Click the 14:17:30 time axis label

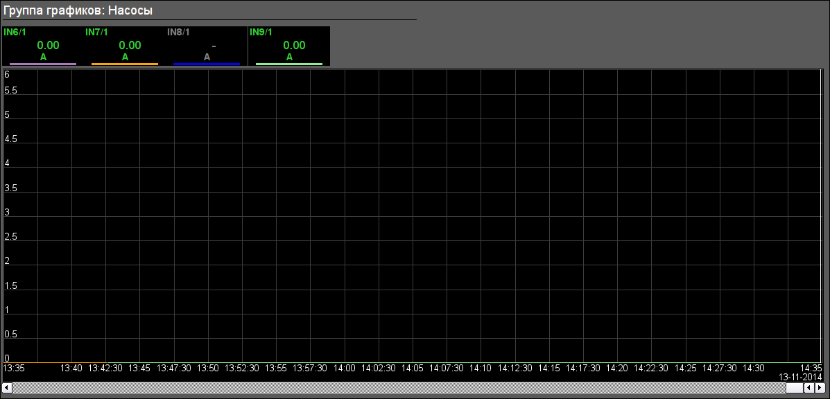coord(583,368)
